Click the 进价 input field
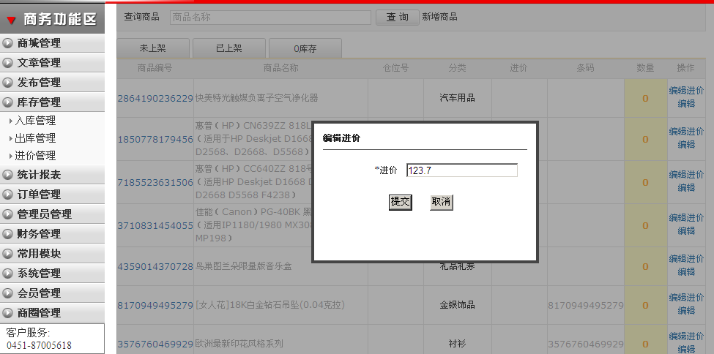 coord(461,170)
